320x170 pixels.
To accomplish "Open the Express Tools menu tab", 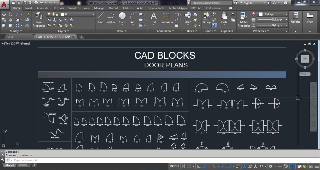I will (156, 8).
